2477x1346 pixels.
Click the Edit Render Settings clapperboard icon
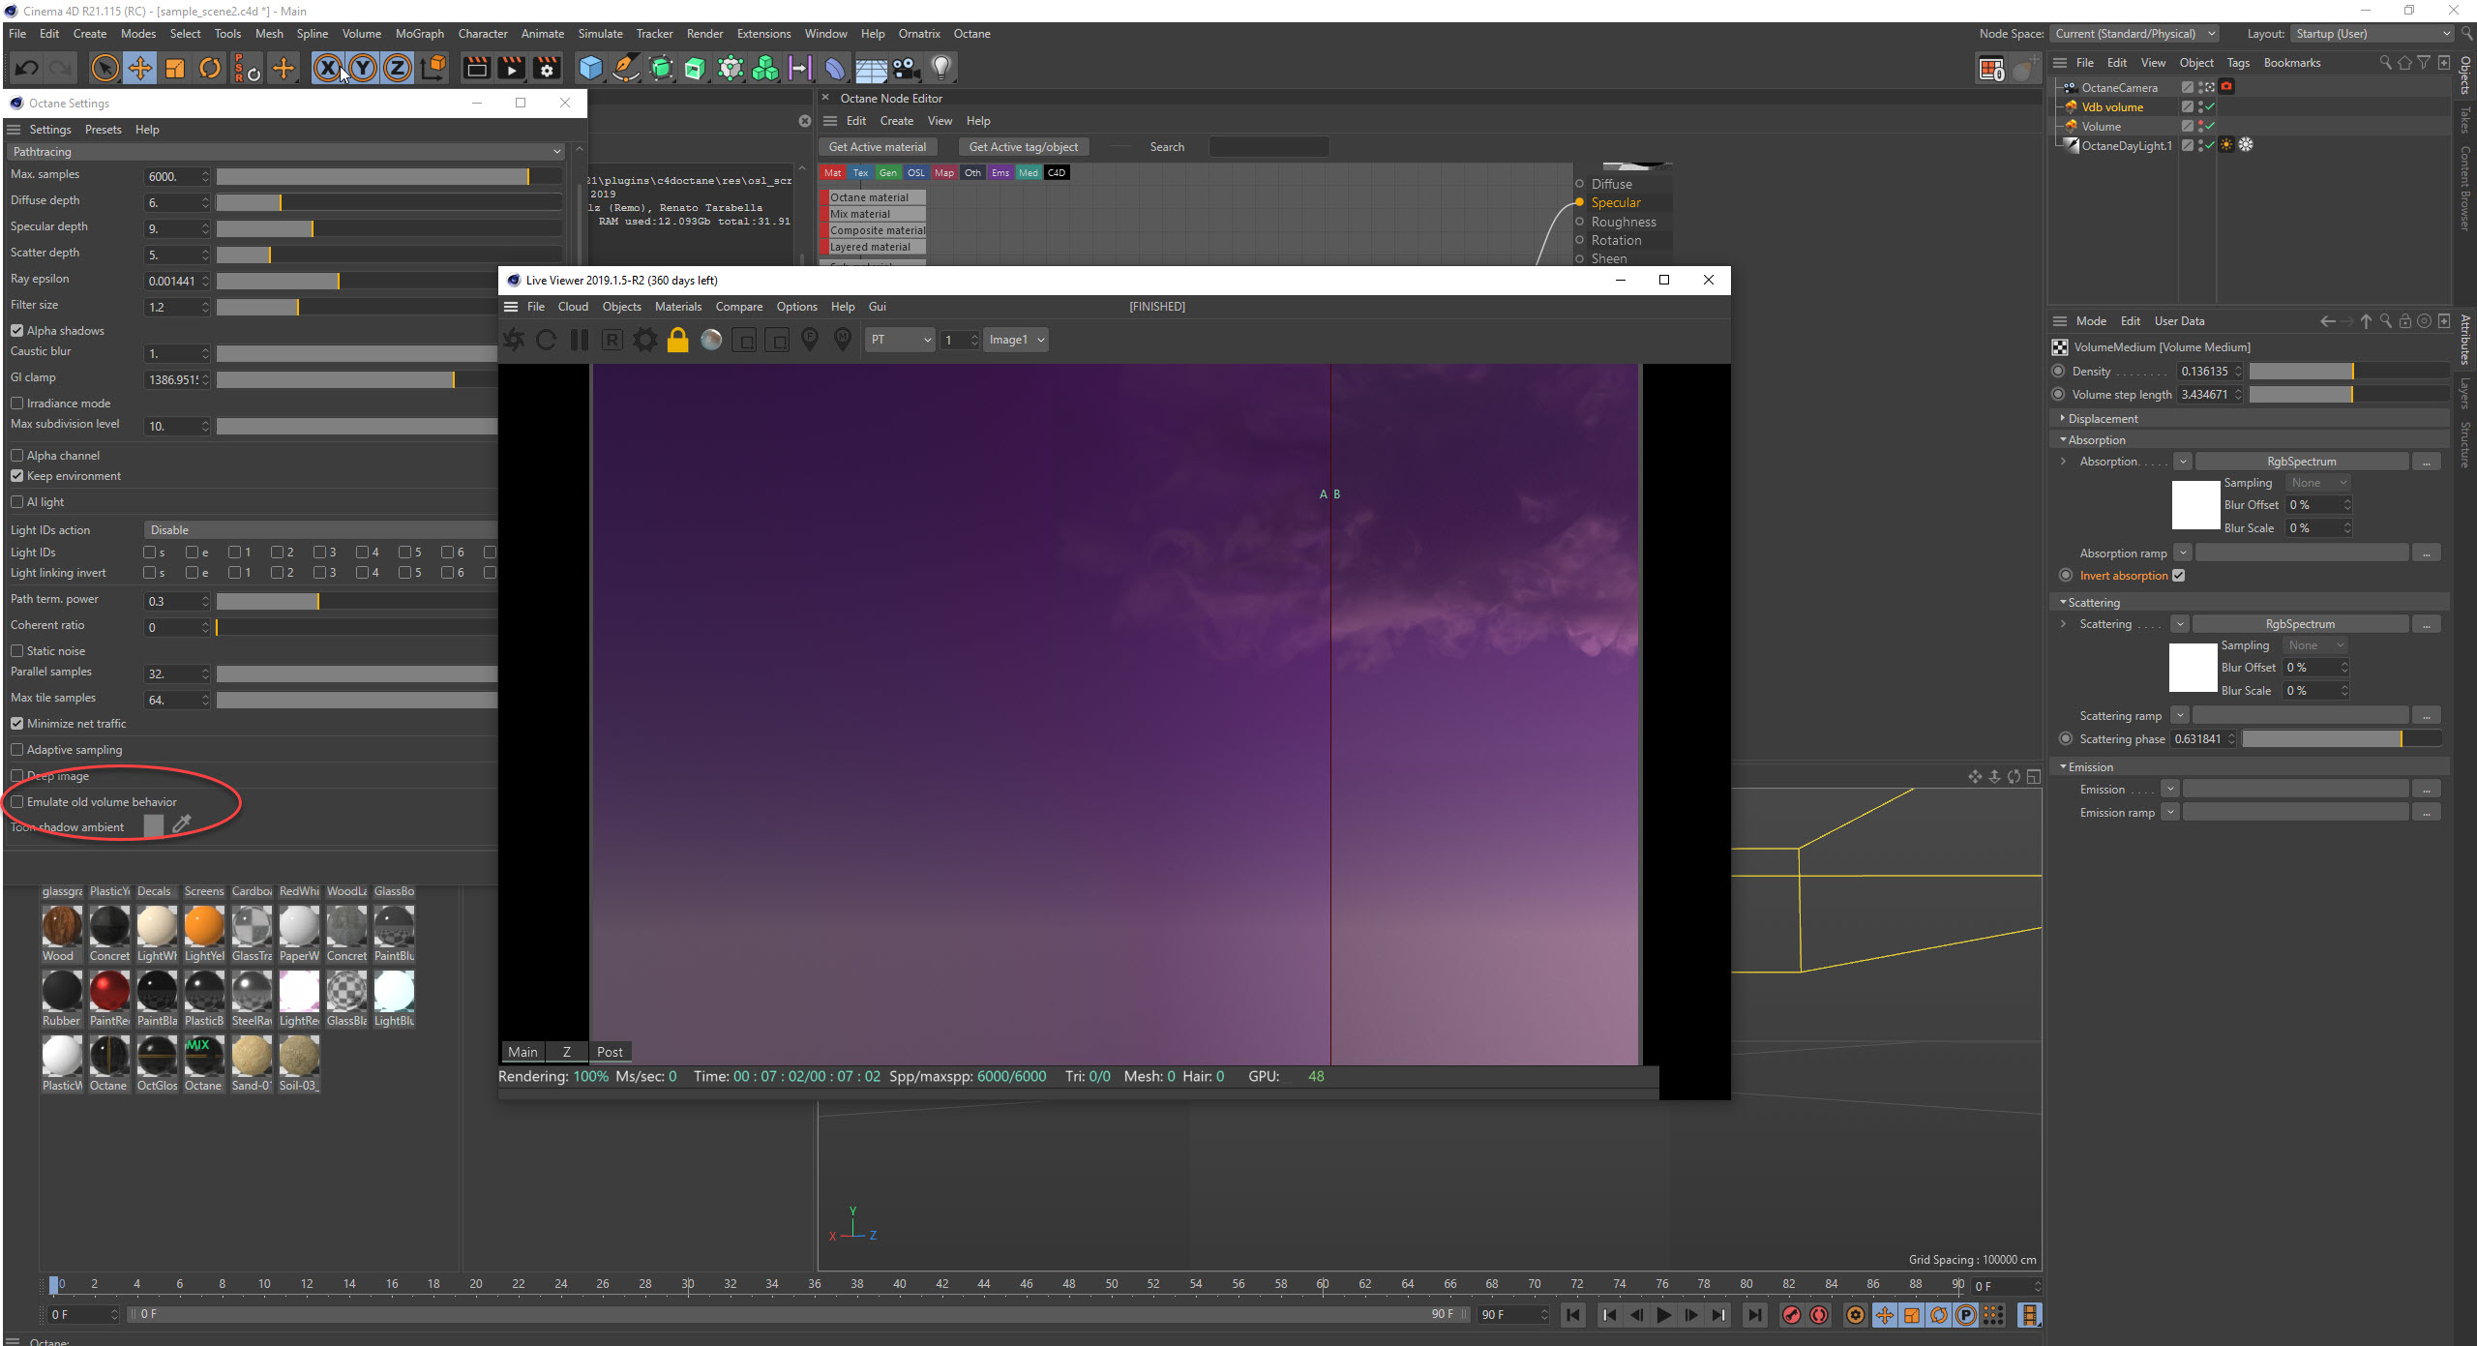click(x=547, y=68)
